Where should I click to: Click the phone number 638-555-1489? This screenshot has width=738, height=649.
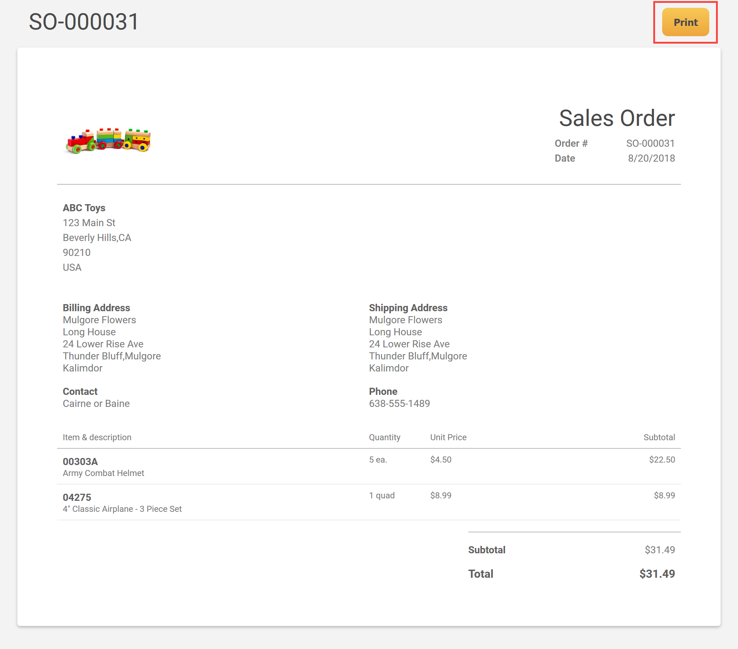[399, 404]
